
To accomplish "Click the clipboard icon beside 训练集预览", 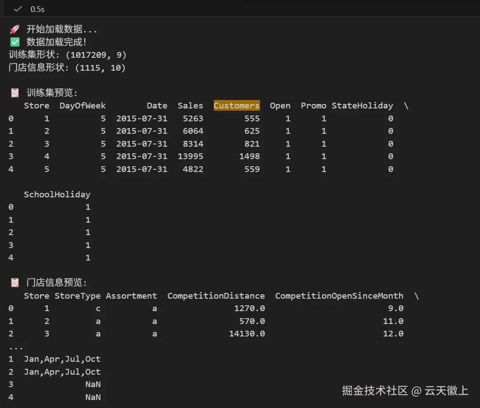I will click(x=15, y=93).
